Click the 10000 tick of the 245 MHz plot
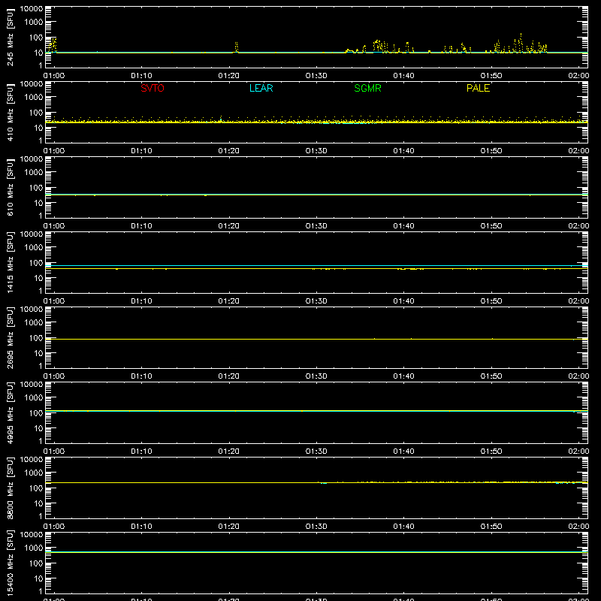The image size is (601, 601). pos(32,9)
